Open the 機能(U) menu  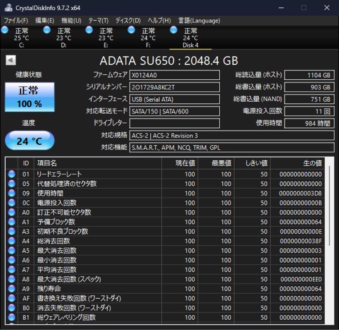click(71, 20)
